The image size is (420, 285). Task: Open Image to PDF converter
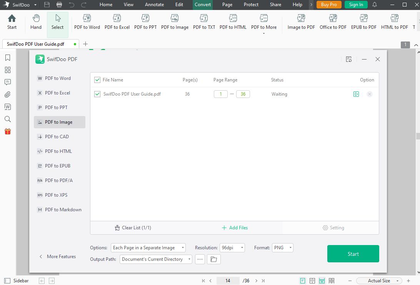[x=301, y=22]
